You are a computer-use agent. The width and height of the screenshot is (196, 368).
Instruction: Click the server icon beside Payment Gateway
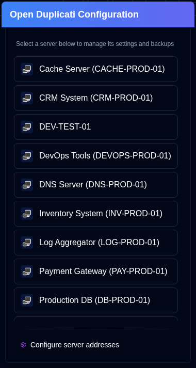coord(27,271)
